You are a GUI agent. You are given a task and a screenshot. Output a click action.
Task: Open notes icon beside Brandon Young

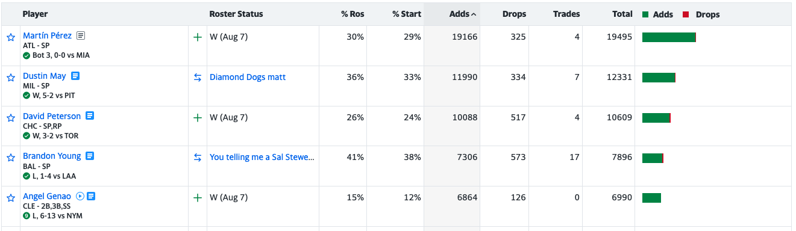pos(90,156)
